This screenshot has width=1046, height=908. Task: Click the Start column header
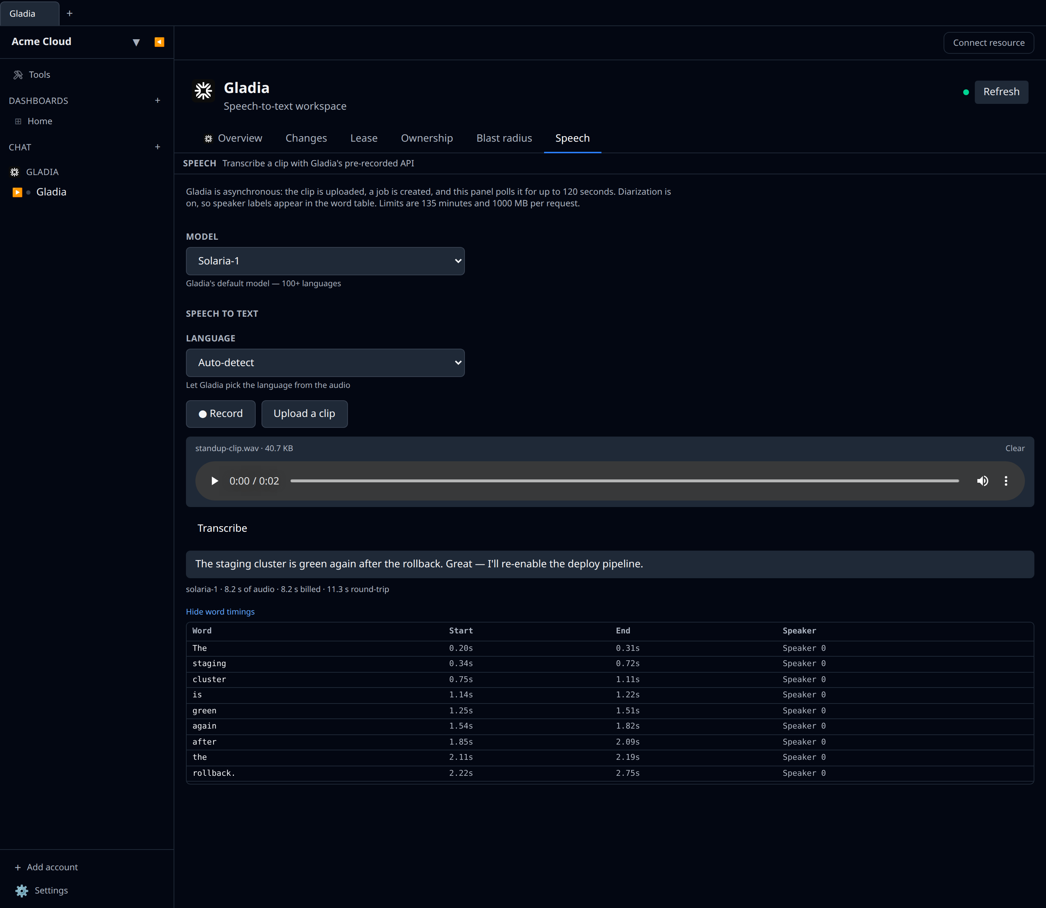461,631
